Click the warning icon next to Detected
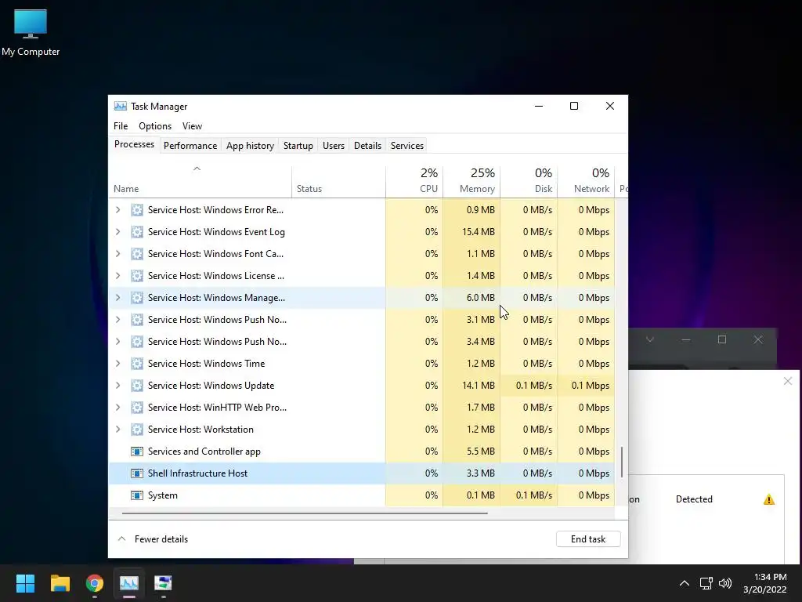The image size is (802, 602). pos(769,499)
